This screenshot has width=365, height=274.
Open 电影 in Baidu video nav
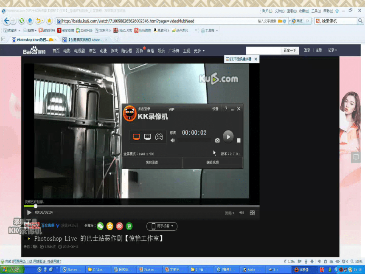(67, 51)
